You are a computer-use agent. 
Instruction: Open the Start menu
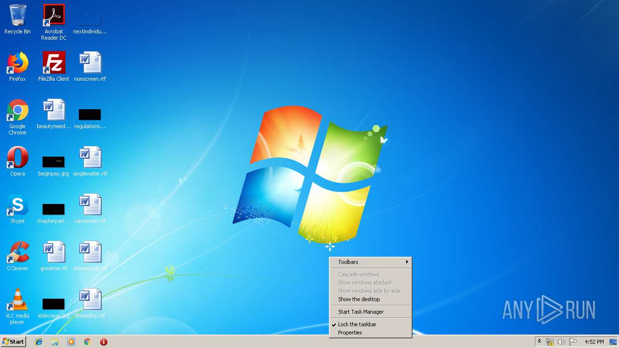[14, 342]
